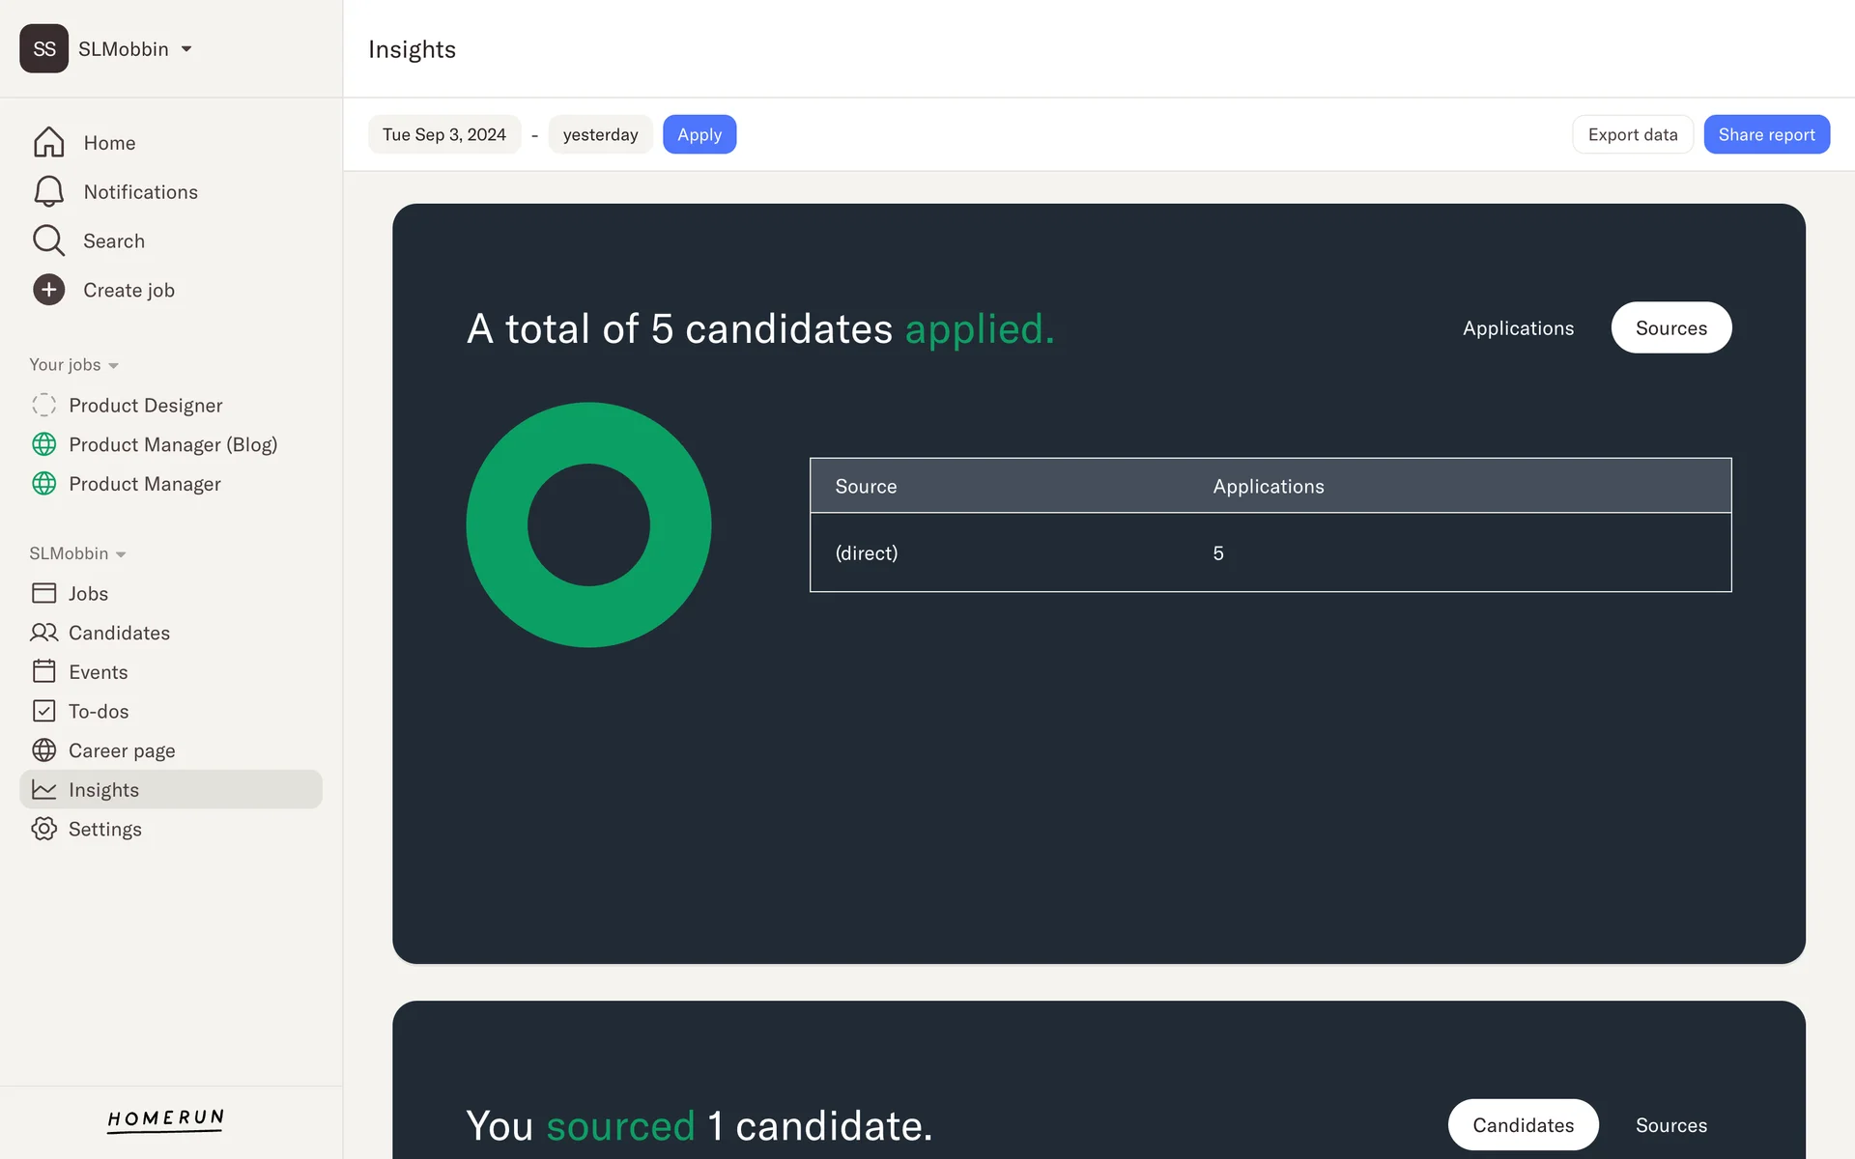Image resolution: width=1855 pixels, height=1159 pixels.
Task: Open the Events calendar icon
Action: pos(44,671)
